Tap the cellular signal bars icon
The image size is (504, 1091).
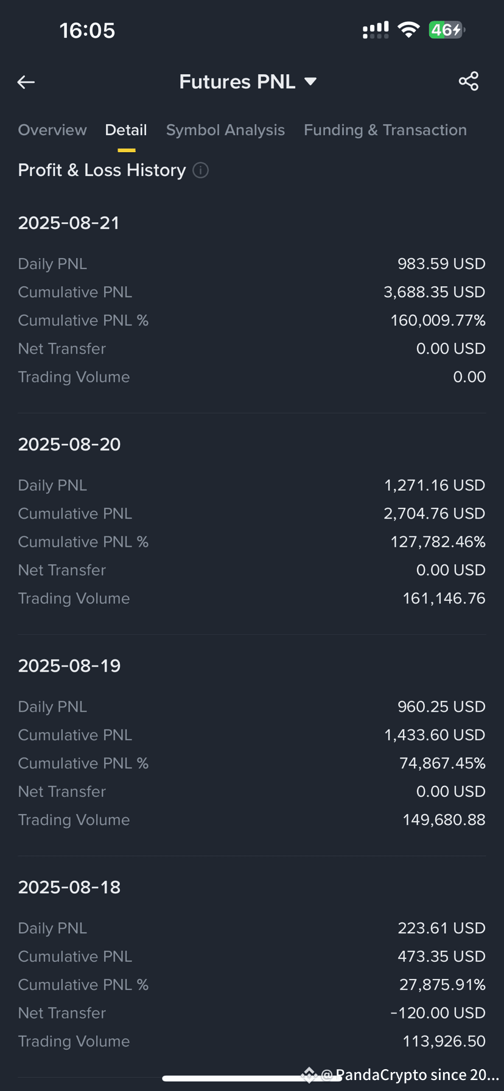pyautogui.click(x=376, y=30)
